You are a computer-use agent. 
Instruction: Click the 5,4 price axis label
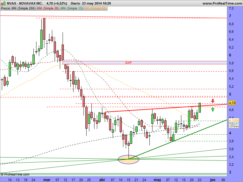[231, 79]
